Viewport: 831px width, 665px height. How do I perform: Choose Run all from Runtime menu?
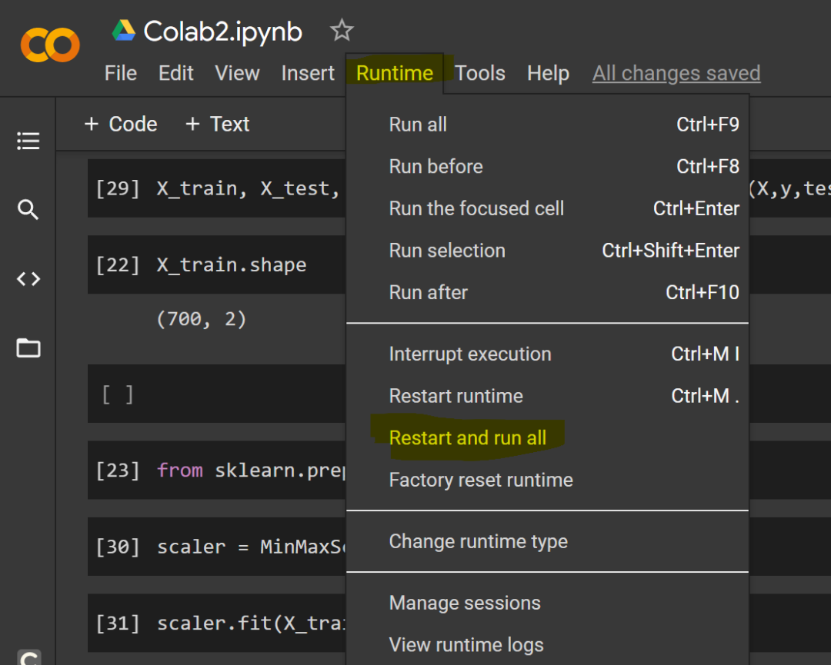click(x=418, y=125)
